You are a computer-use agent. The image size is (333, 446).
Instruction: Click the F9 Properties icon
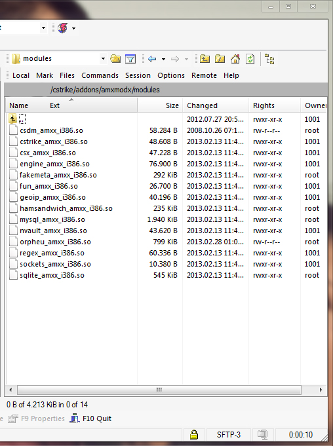(13, 418)
